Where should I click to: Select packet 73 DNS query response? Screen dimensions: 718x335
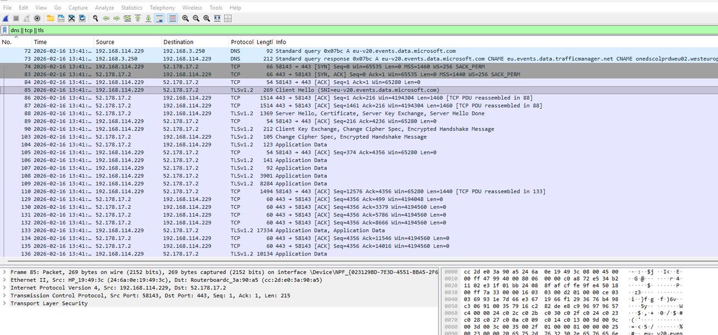pos(359,59)
